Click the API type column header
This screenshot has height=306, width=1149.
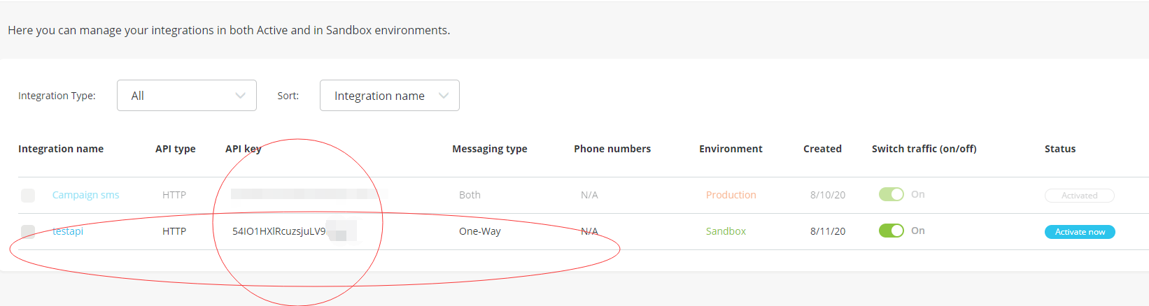[176, 149]
